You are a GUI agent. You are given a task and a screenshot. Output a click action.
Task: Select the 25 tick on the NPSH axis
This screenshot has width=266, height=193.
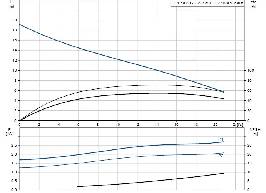(249, 146)
